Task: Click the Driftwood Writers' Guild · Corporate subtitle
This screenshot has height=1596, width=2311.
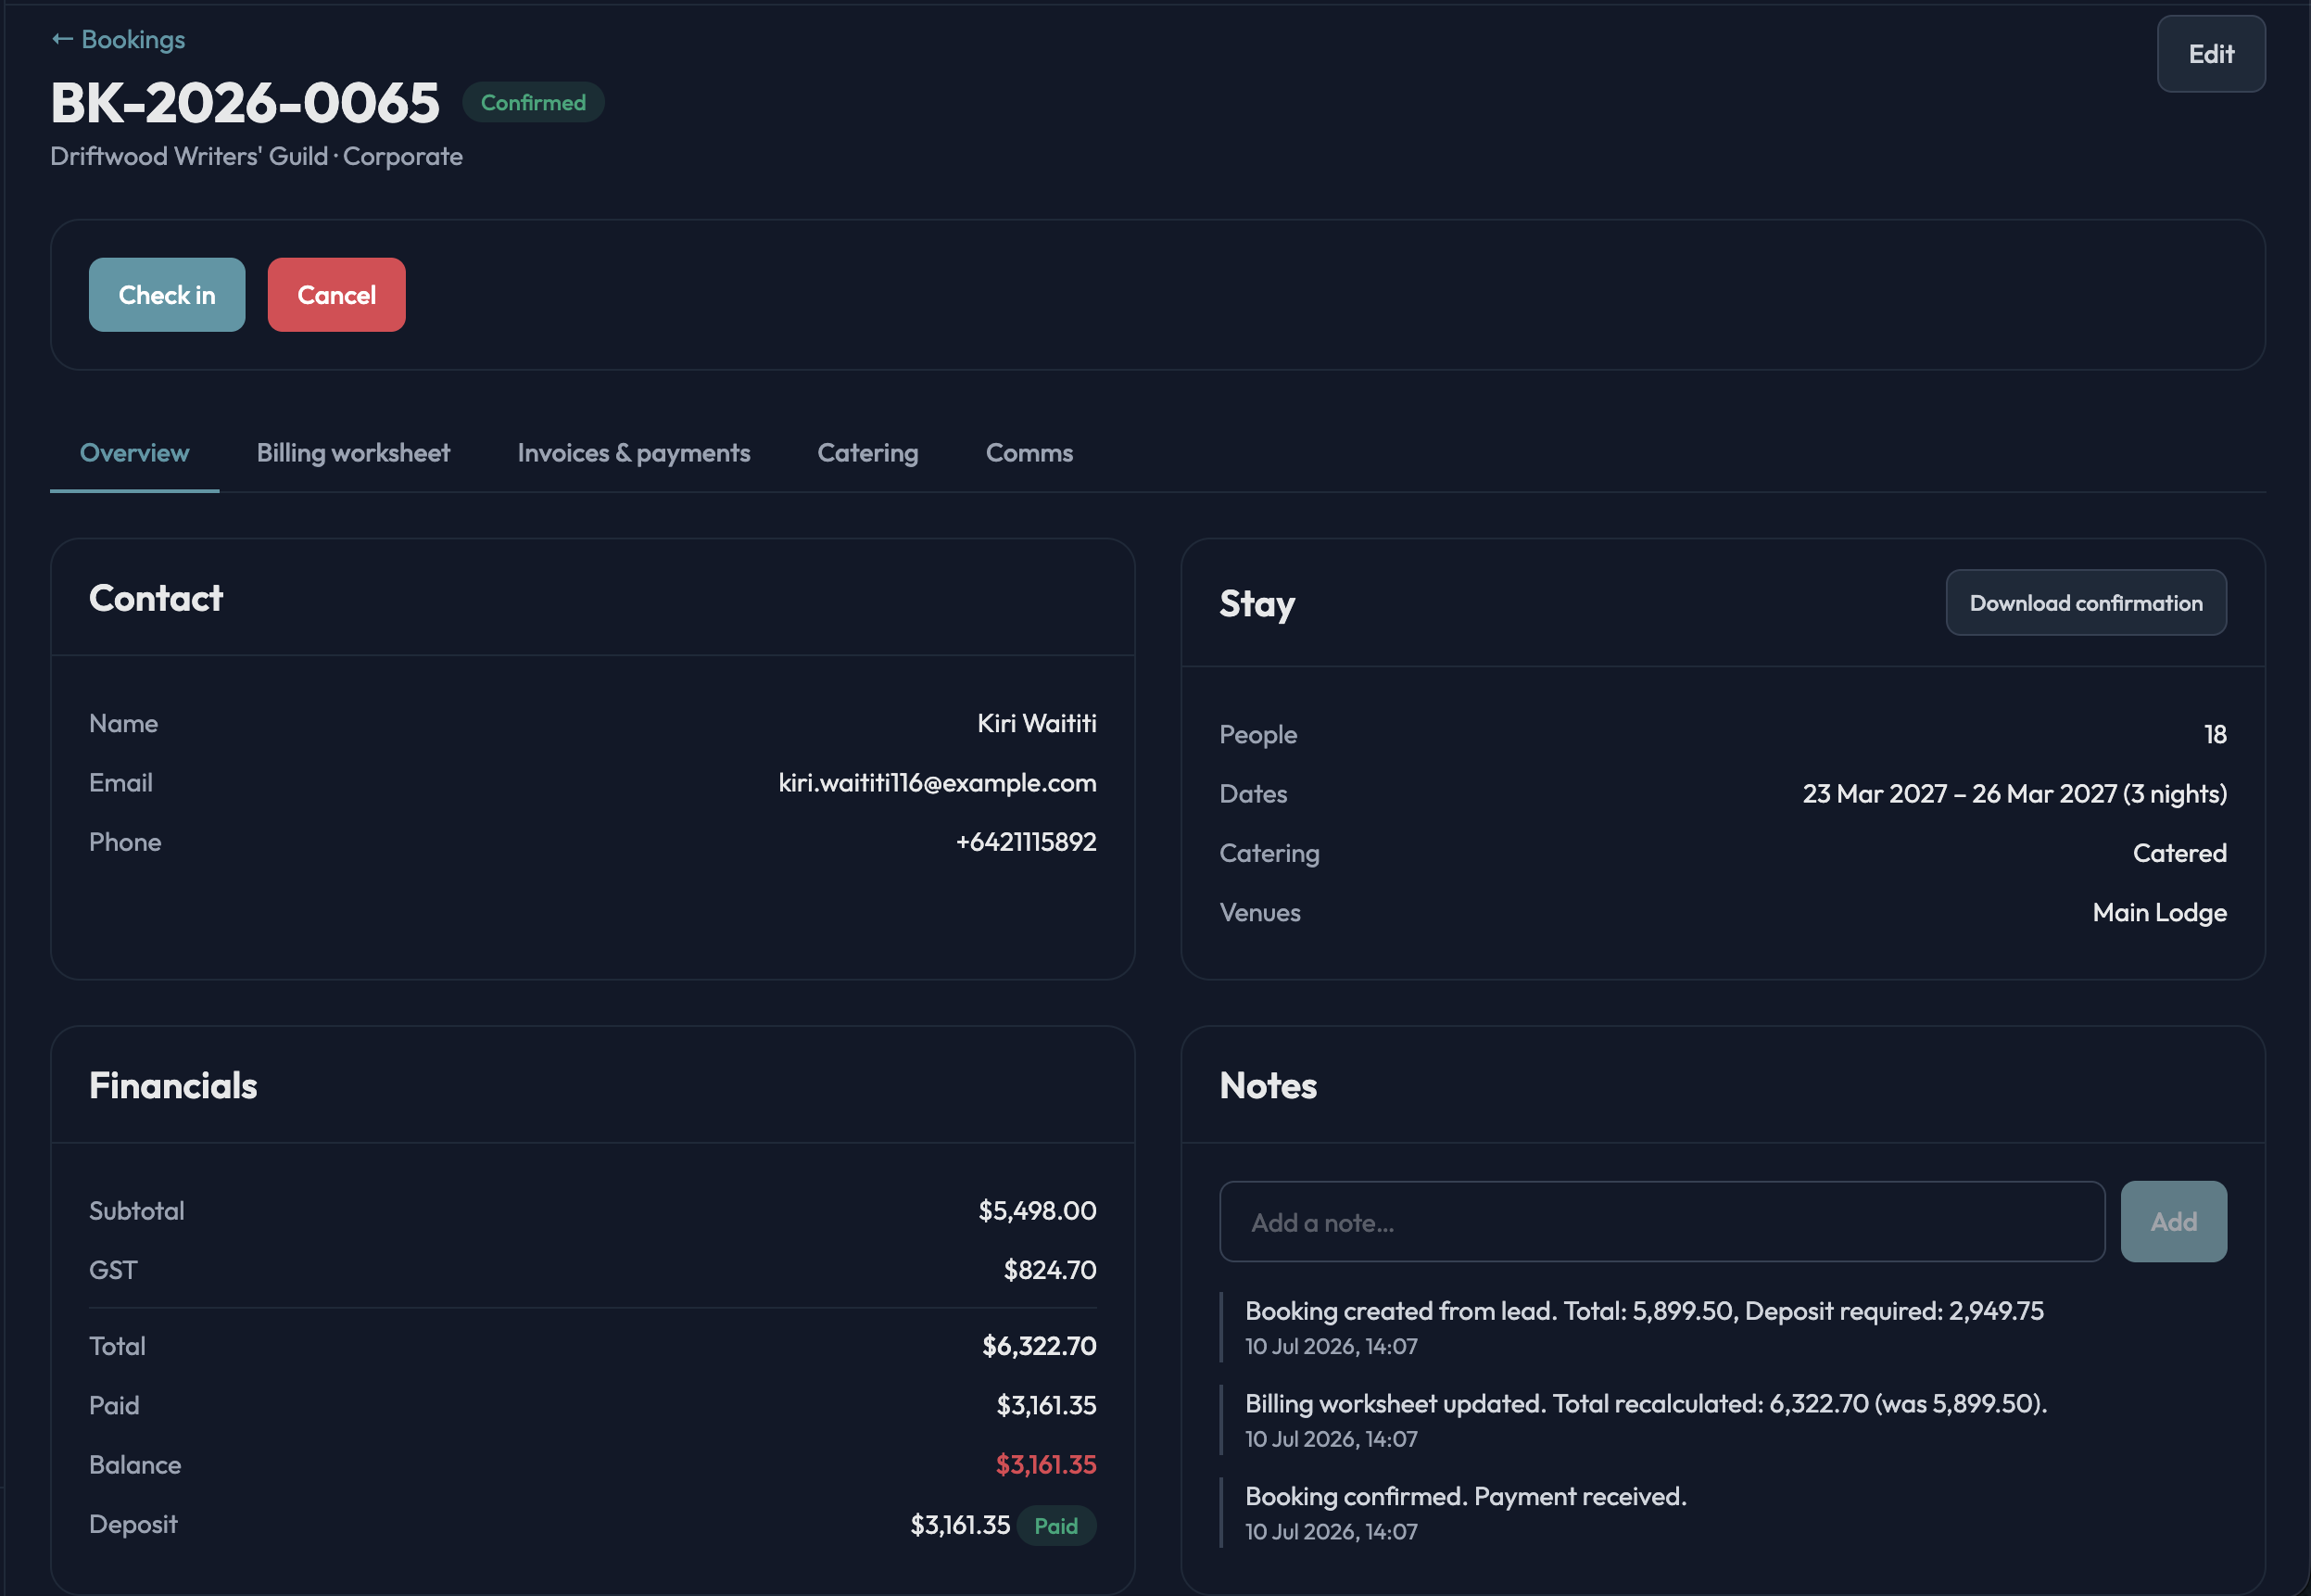Action: click(256, 156)
